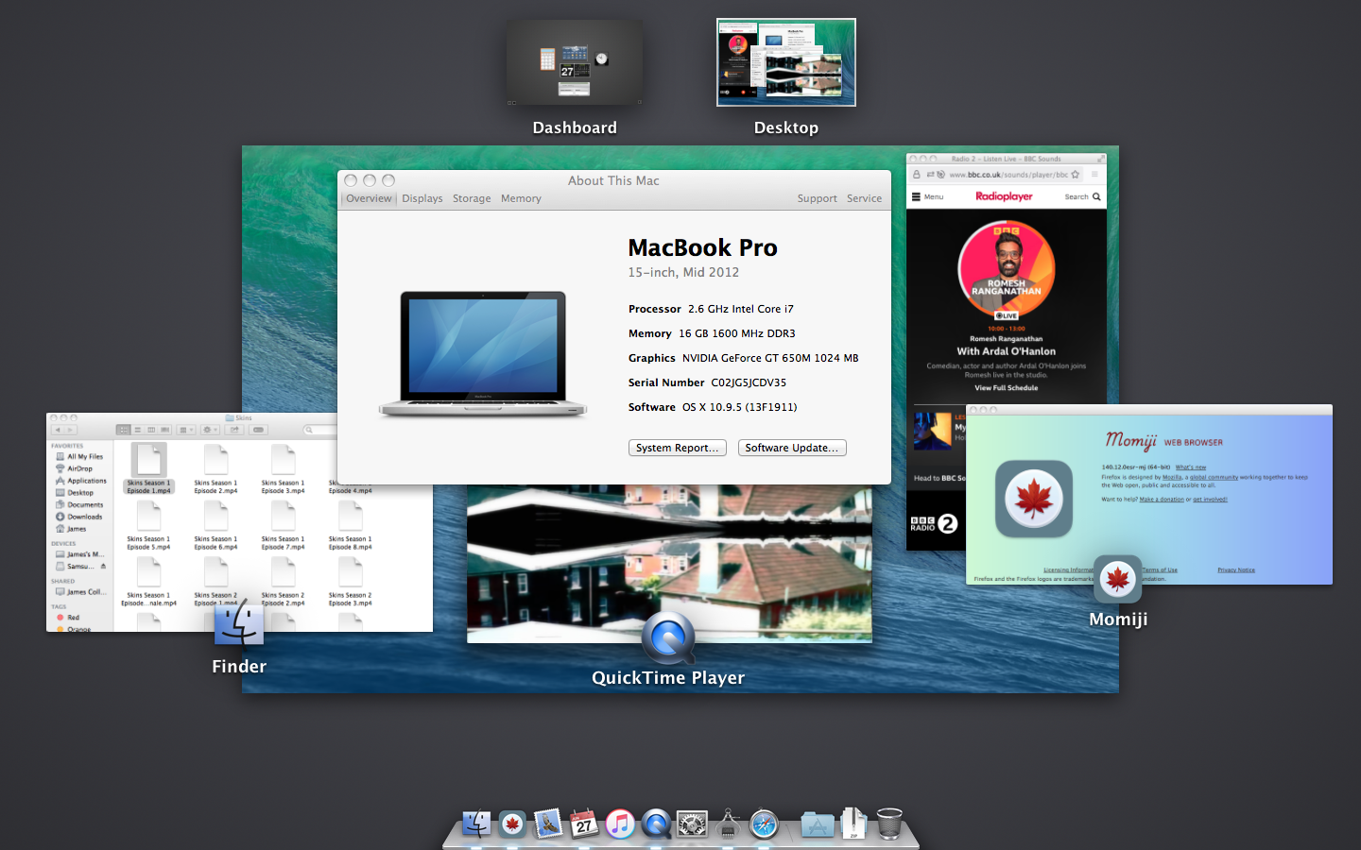Click the System Report... button
This screenshot has width=1361, height=850.
678,448
